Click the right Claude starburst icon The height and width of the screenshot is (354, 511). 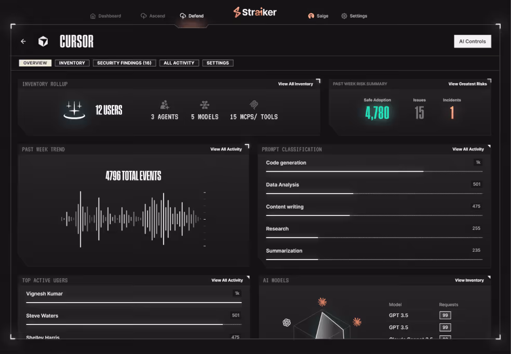point(357,322)
